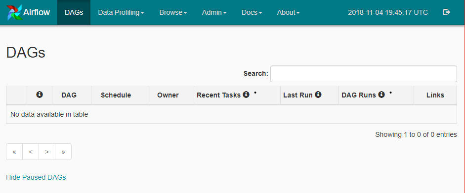Open the DAGs tab in navbar
465x193 pixels.
(74, 12)
